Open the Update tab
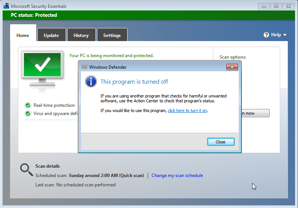Screen dimensions: 298x208 click(51, 35)
